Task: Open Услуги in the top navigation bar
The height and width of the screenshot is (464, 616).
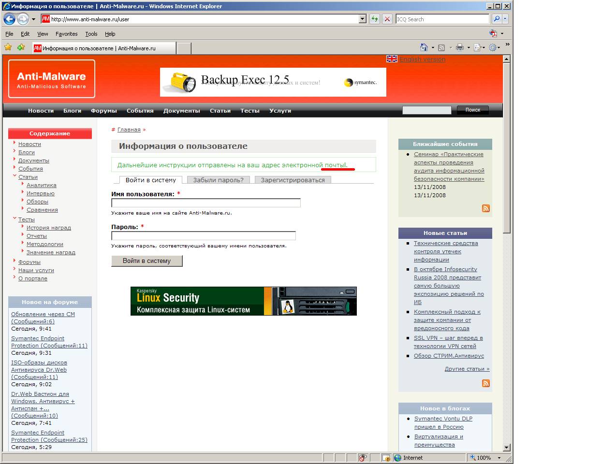Action: [280, 111]
